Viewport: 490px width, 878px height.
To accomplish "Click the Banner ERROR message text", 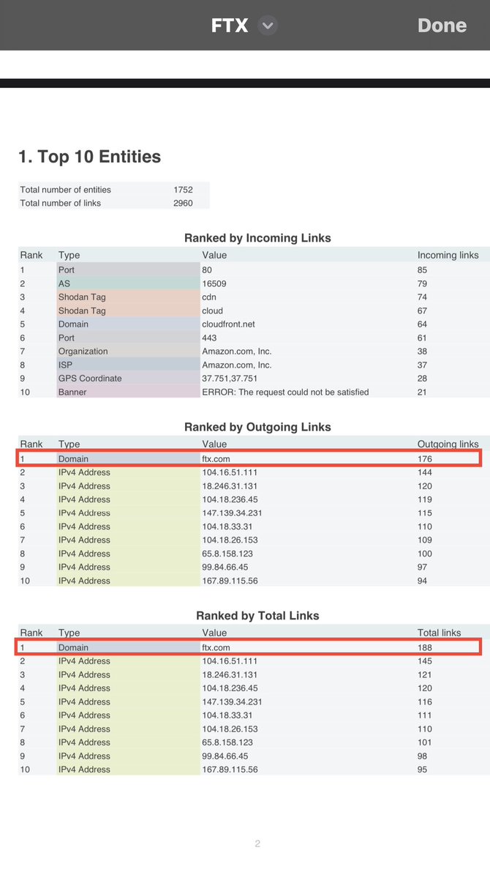I will click(285, 392).
